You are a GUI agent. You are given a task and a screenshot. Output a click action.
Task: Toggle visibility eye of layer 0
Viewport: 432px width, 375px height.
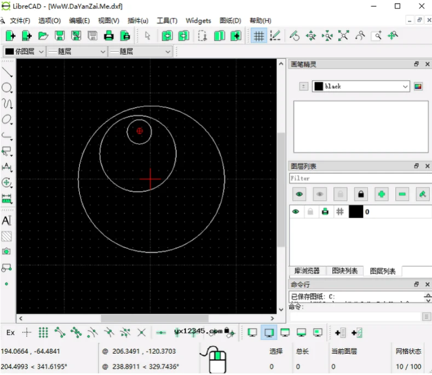tap(296, 212)
